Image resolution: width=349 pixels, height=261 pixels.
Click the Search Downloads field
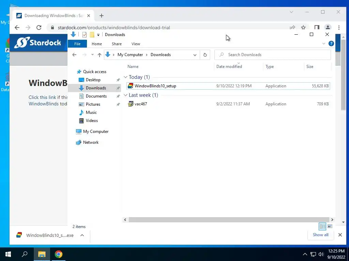point(272,55)
